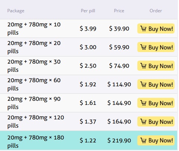Image resolution: width=179 pixels, height=151 pixels.
Task: Buy Now for the highlighted $219.90 package
Action: tap(156, 140)
